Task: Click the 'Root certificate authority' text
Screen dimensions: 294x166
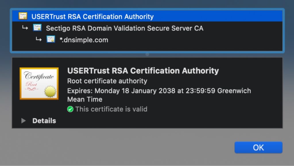Action: (x=107, y=81)
